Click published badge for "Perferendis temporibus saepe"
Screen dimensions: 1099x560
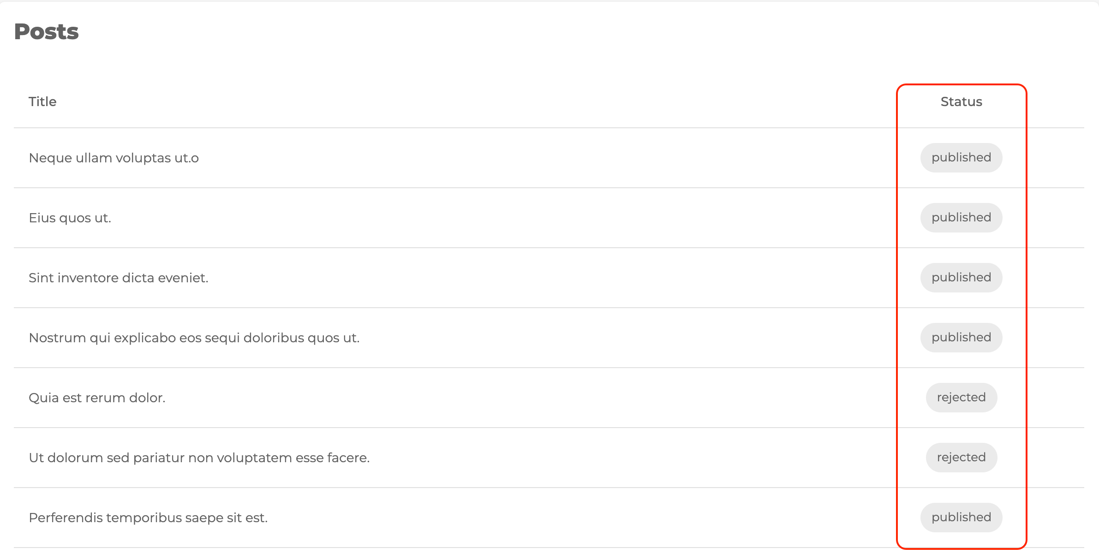pos(961,518)
